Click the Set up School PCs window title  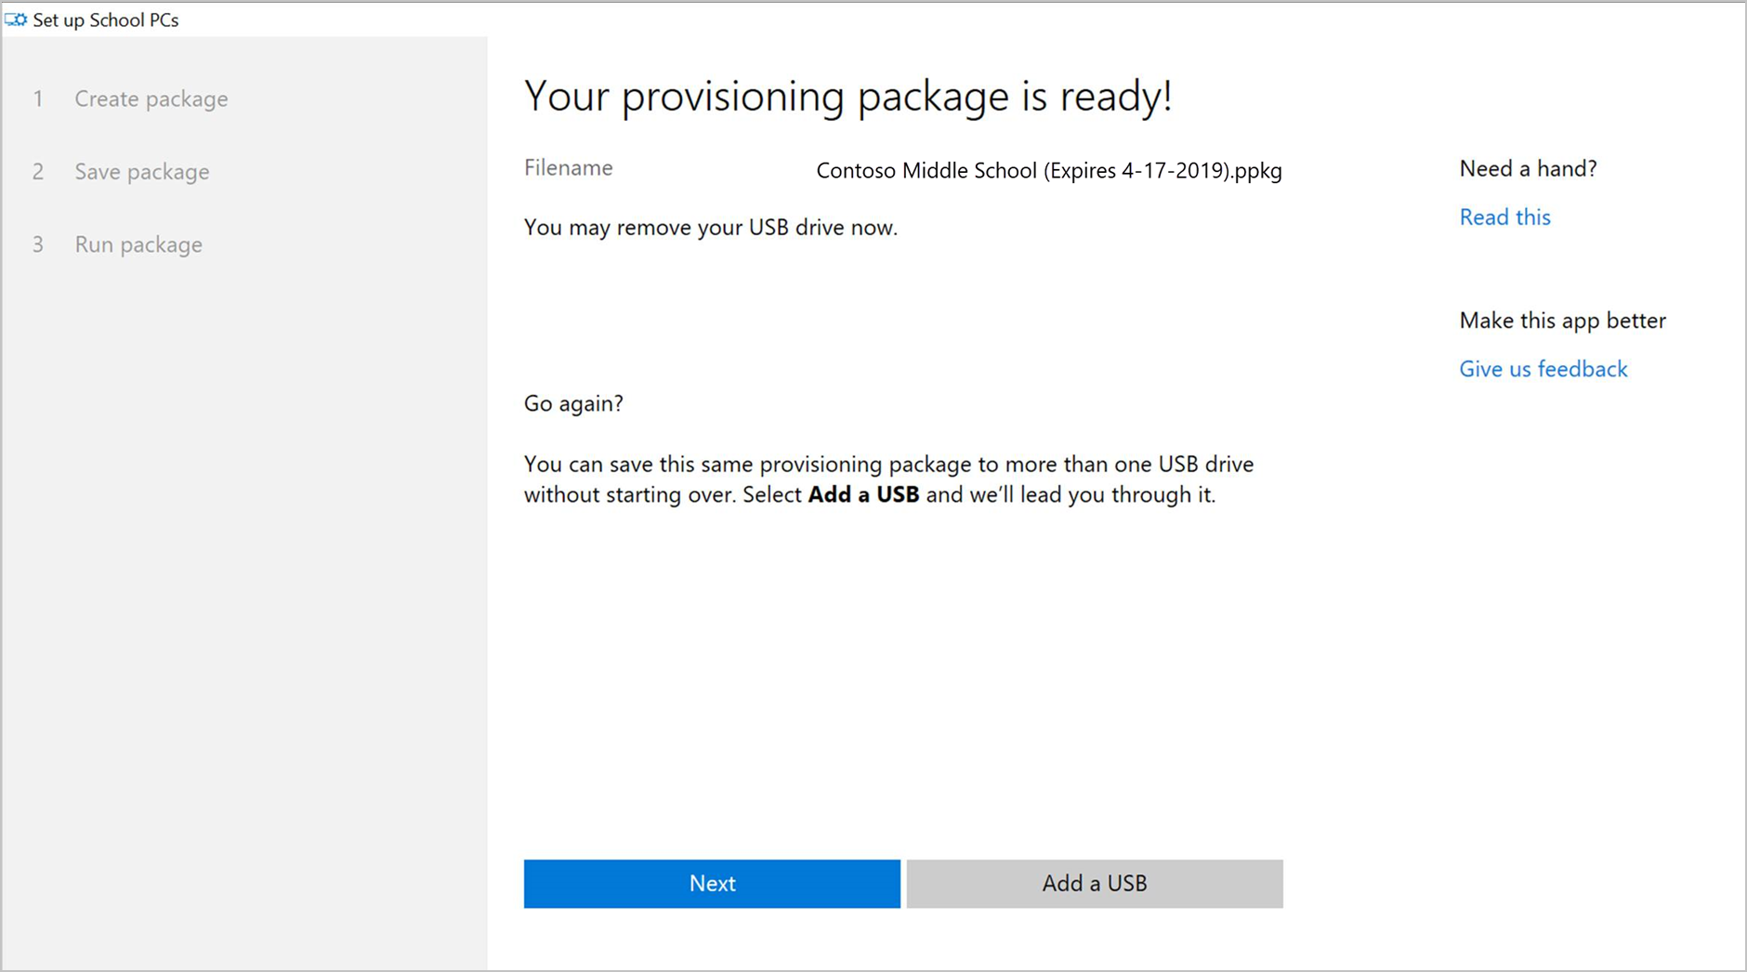(106, 20)
